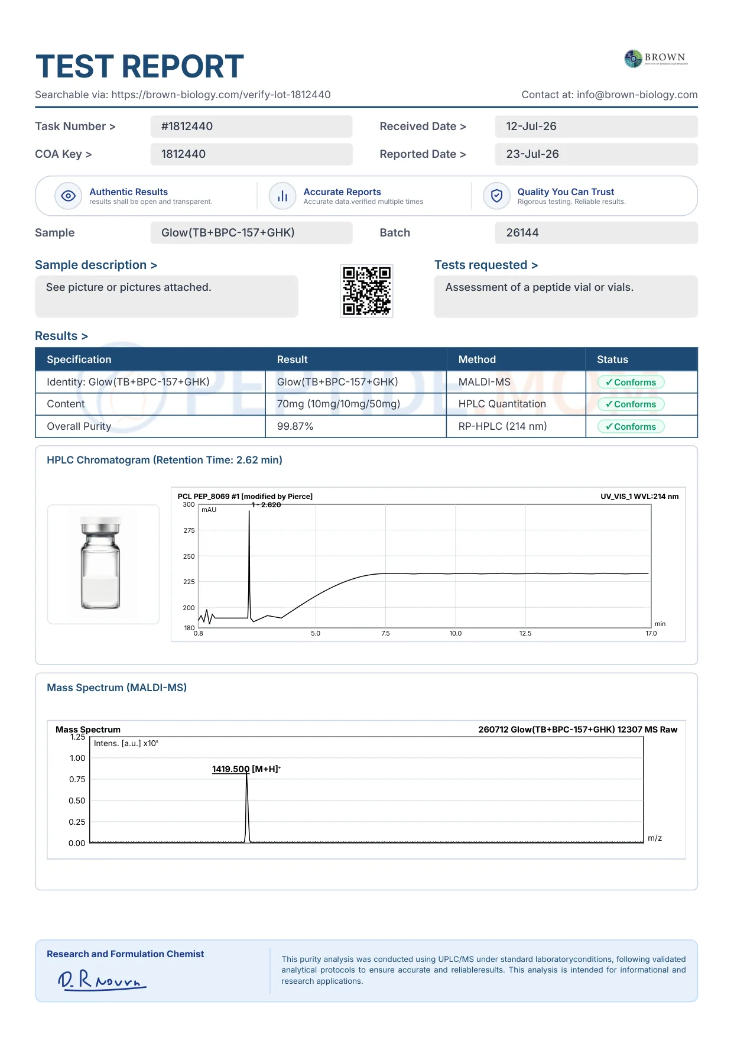Click the shield icon beside Quality You Can Trust

click(x=497, y=196)
